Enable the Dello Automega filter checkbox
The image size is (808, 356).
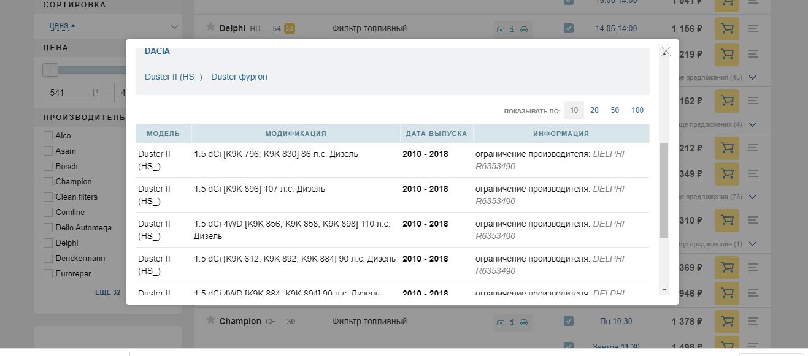pyautogui.click(x=48, y=227)
